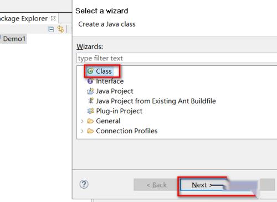Select the Java Project from Existing Ant Buildfile entry

point(156,101)
